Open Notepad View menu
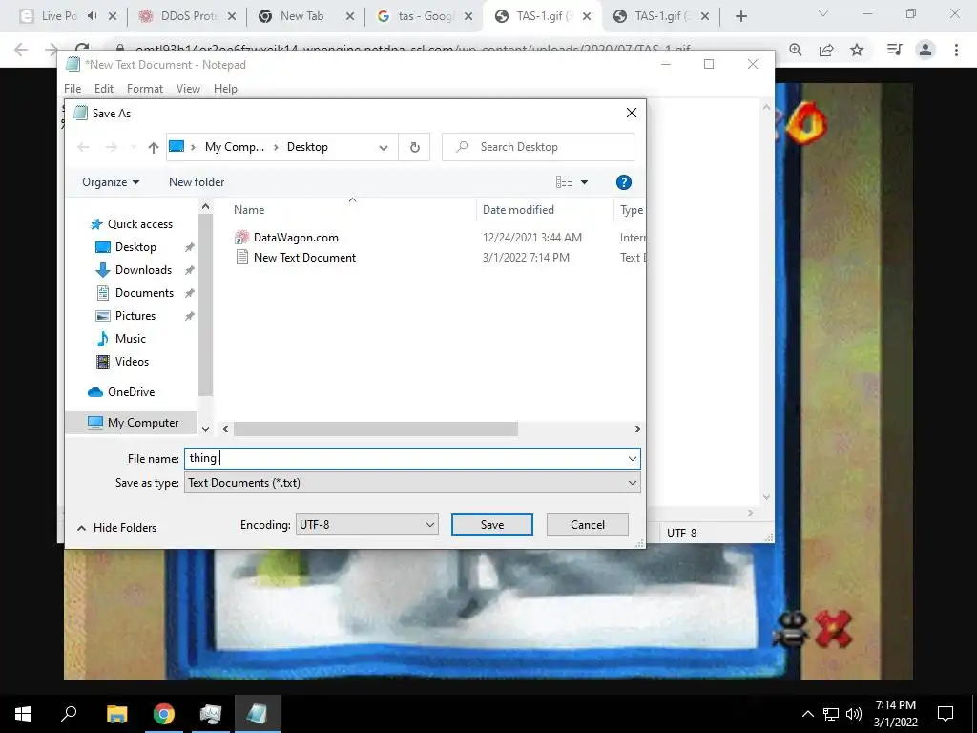This screenshot has width=977, height=733. pos(188,89)
